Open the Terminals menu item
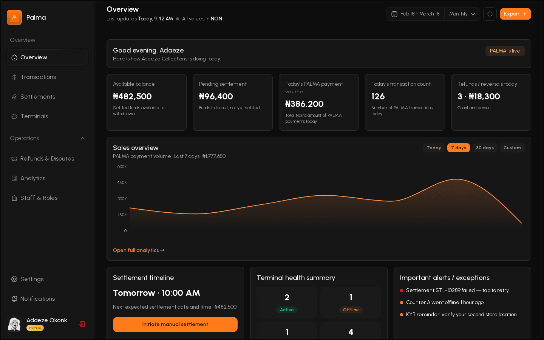Viewport: 544px width, 340px height. pos(47,116)
